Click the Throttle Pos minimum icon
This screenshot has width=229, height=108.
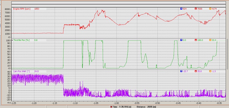181,40
